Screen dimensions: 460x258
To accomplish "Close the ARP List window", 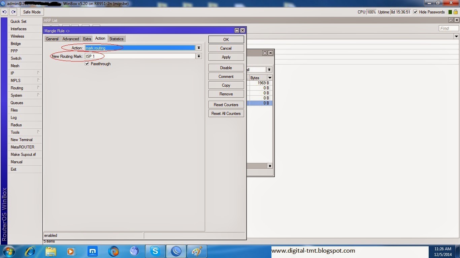I will [456, 20].
